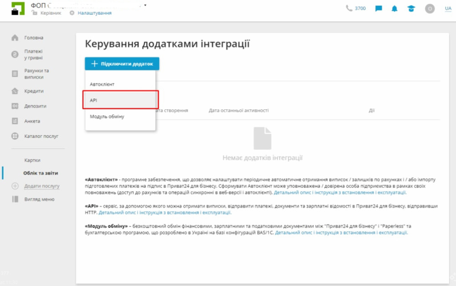Open the notifications bell icon
456x286 pixels.
point(394,9)
